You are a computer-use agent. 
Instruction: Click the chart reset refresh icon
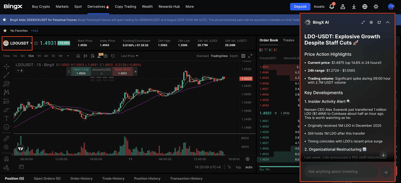(x=113, y=56)
